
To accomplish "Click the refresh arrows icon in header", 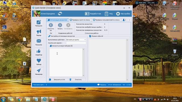I will (x=60, y=14).
